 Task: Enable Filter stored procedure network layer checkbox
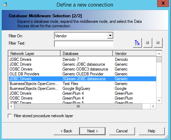10,116
